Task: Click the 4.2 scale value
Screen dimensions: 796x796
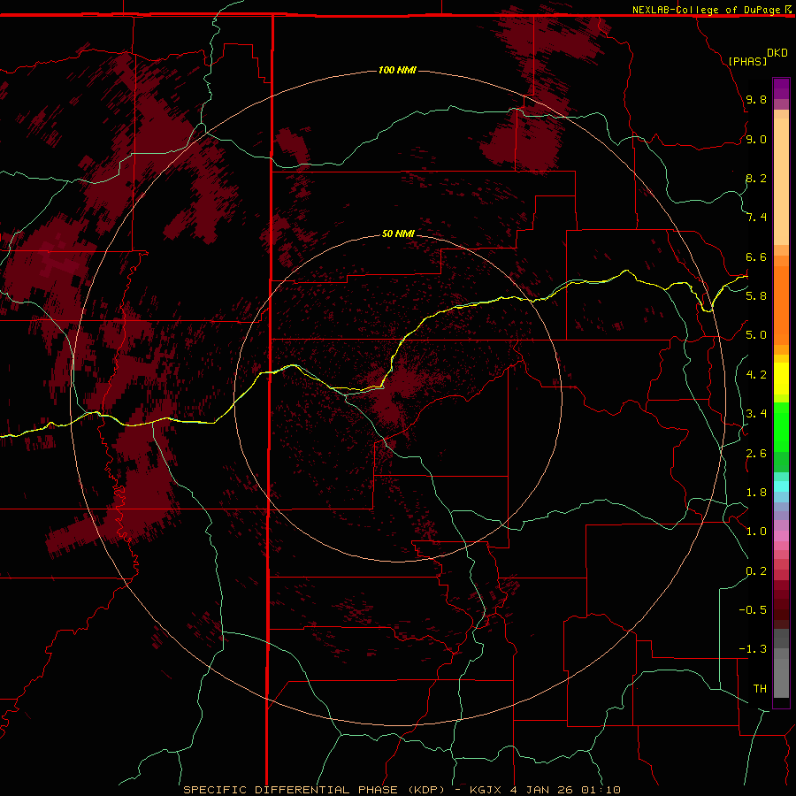Action: point(756,375)
